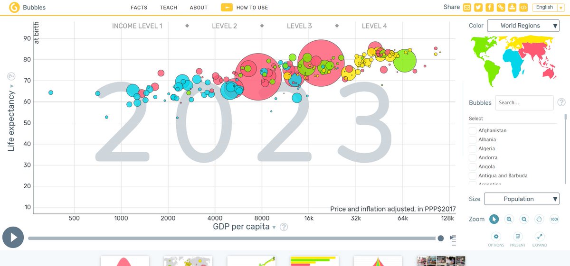Share on Twitter icon
This screenshot has width=570, height=266.
coord(478,7)
